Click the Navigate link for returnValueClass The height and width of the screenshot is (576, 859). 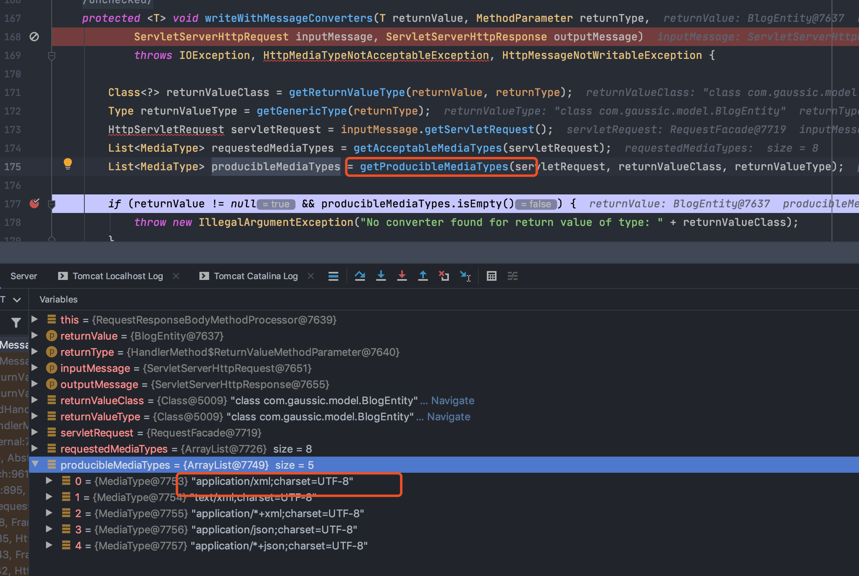(x=453, y=401)
